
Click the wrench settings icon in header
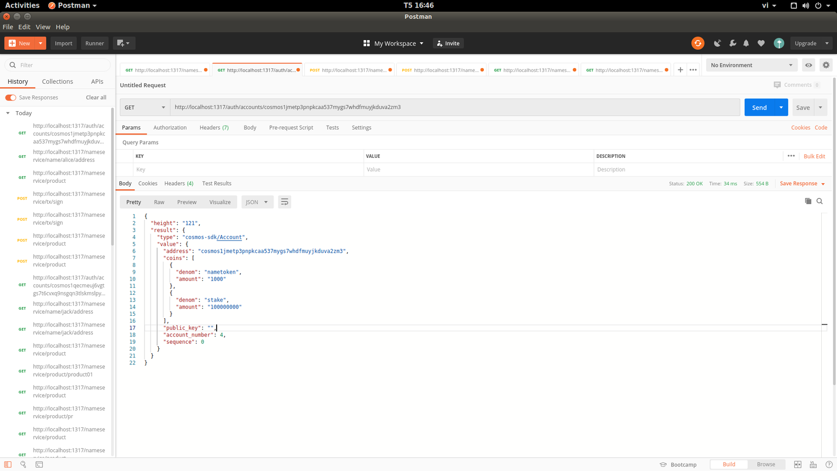tap(733, 43)
